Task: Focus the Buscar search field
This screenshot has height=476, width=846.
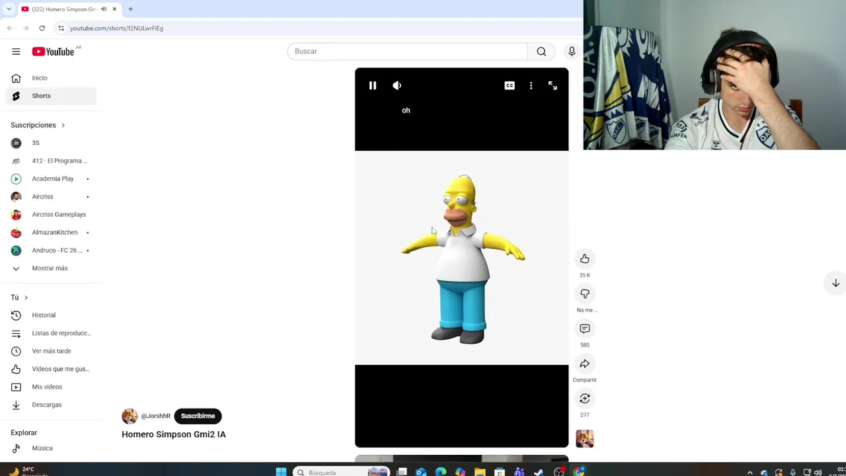Action: [407, 52]
